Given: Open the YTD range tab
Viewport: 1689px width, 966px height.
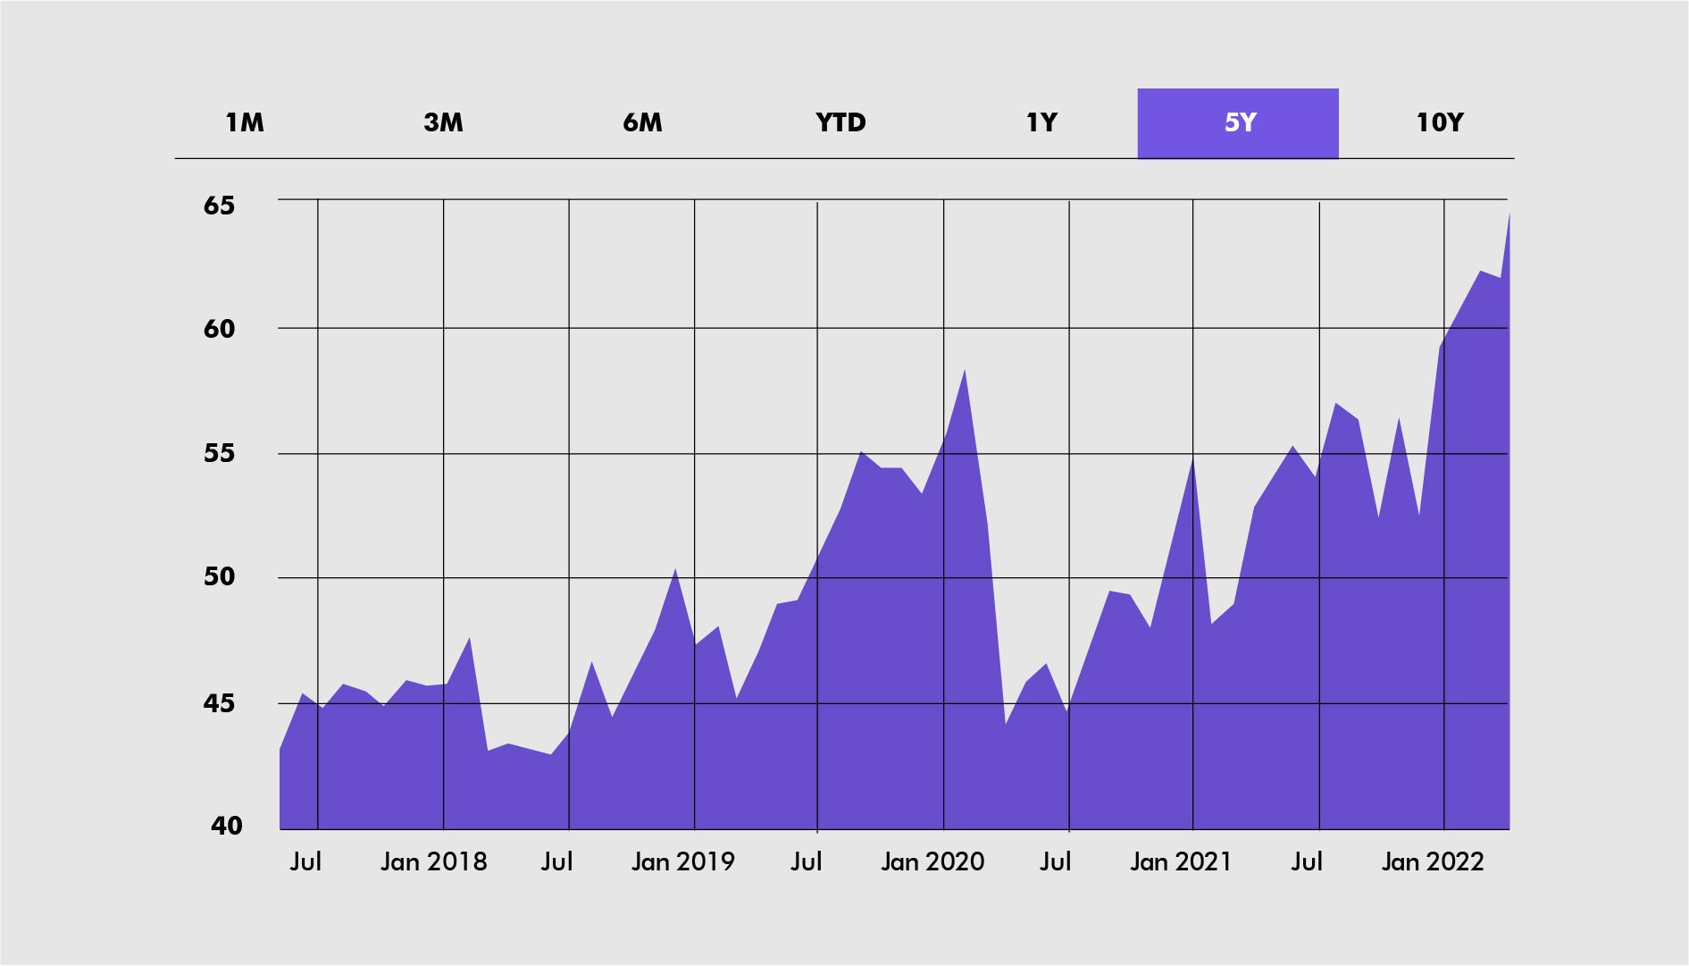Looking at the screenshot, I should pyautogui.click(x=841, y=122).
